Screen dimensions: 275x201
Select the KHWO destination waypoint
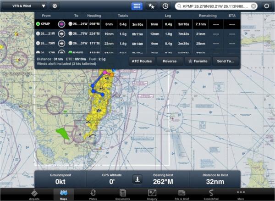point(76,52)
